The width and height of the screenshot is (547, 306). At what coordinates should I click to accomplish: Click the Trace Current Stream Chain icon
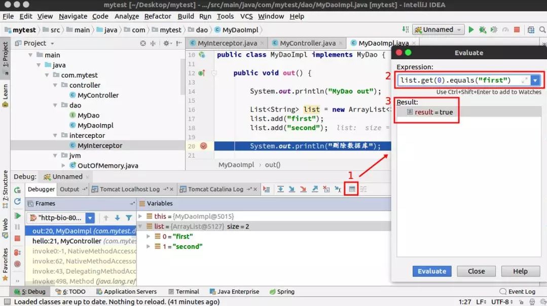[363, 189]
